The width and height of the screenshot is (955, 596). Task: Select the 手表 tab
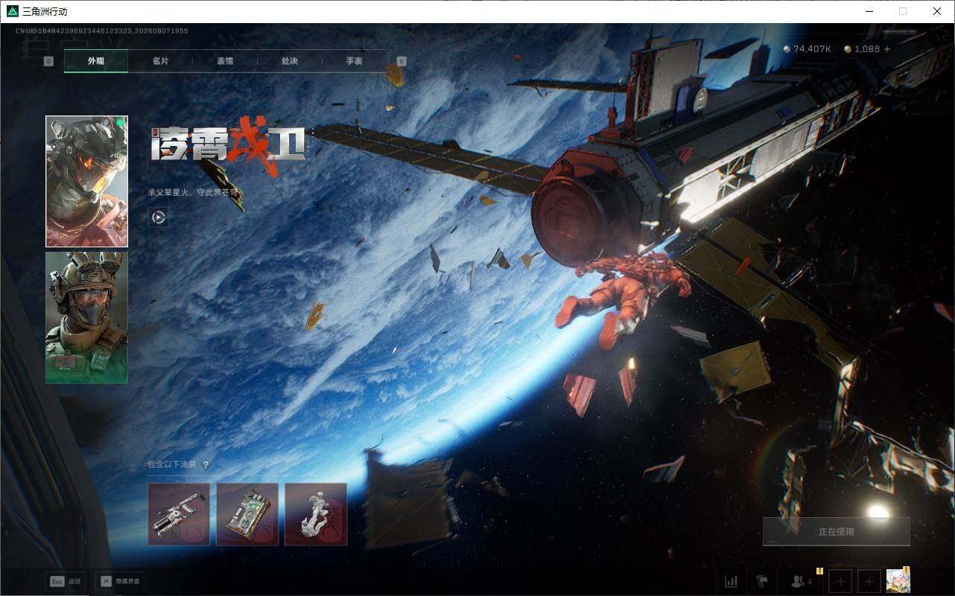(355, 61)
